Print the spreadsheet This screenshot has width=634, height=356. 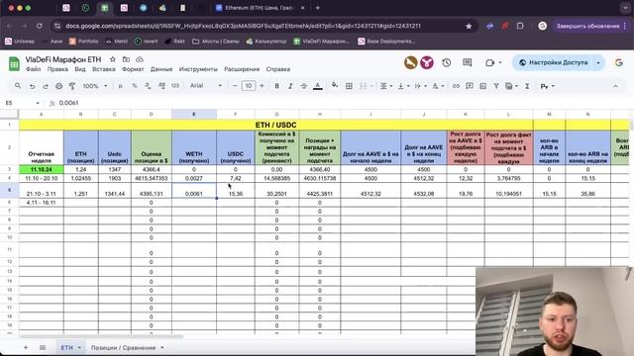point(59,86)
